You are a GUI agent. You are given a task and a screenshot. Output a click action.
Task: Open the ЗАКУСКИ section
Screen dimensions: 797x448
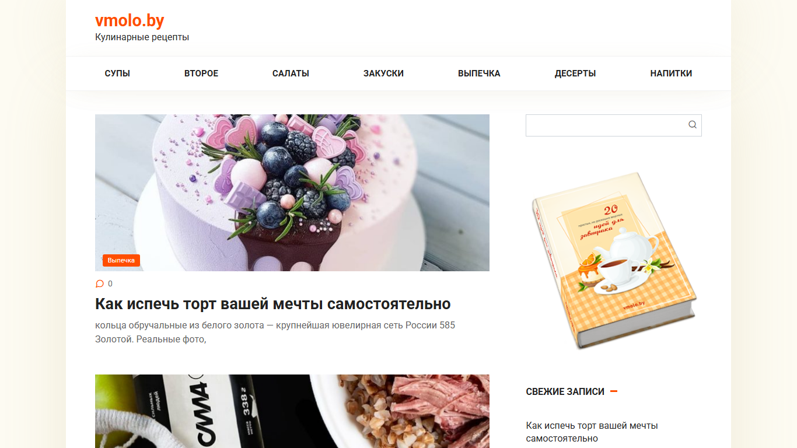pyautogui.click(x=383, y=73)
